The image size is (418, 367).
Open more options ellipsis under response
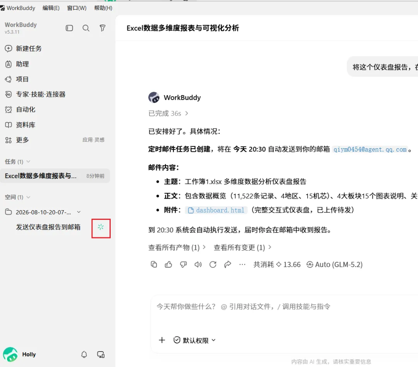[242, 264]
